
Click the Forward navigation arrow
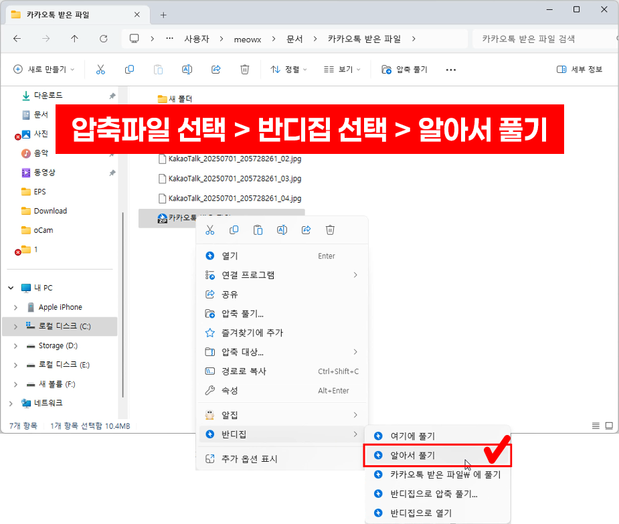46,38
